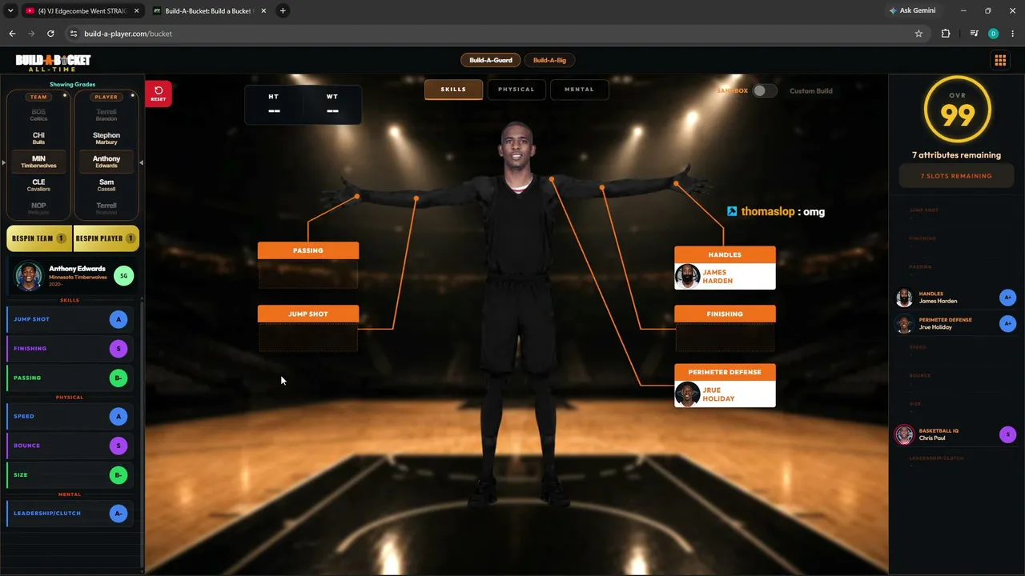Viewport: 1025px width, 576px height.
Task: Open the browser Extensions puzzle icon
Action: click(x=946, y=34)
